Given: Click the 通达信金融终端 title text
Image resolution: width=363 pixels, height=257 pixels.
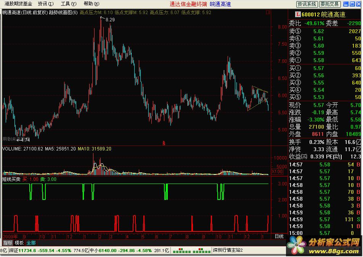Looking at the screenshot, I should point(188,4).
